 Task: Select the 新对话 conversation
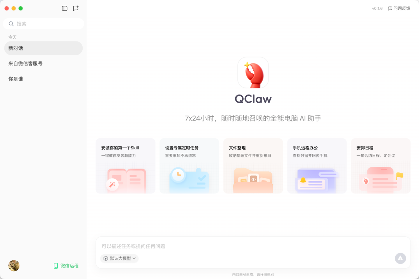click(43, 48)
